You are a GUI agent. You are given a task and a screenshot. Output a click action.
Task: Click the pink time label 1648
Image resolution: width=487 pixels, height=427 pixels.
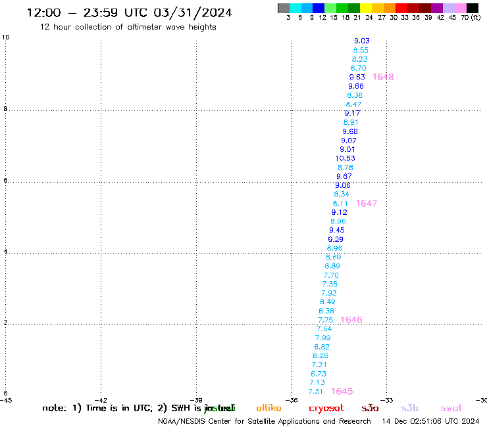pyautogui.click(x=383, y=77)
